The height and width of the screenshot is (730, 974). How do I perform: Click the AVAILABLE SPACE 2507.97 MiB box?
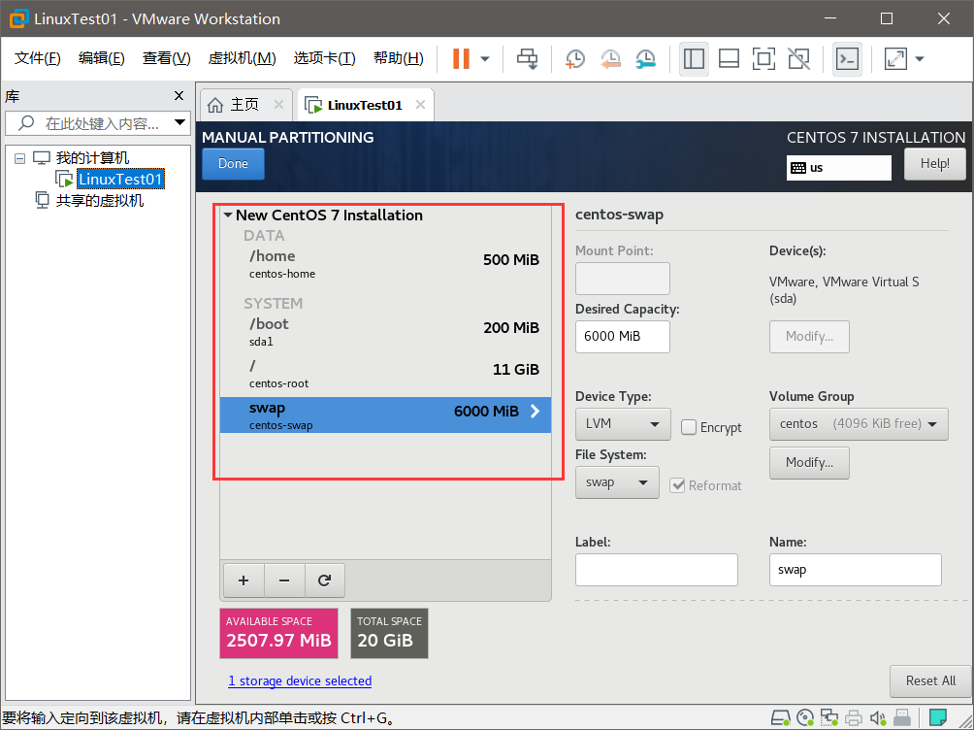(278, 633)
